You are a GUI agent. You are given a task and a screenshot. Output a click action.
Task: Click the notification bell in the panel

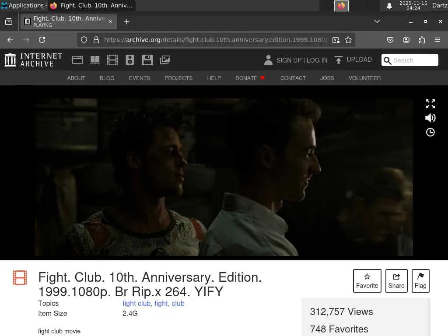pyautogui.click(x=389, y=6)
